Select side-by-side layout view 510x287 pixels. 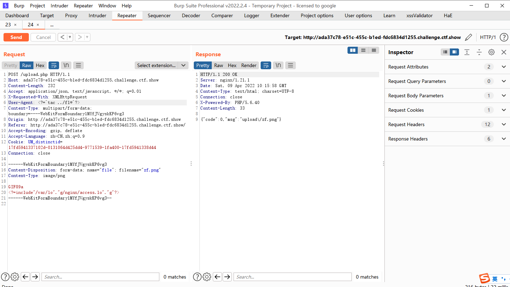[353, 50]
